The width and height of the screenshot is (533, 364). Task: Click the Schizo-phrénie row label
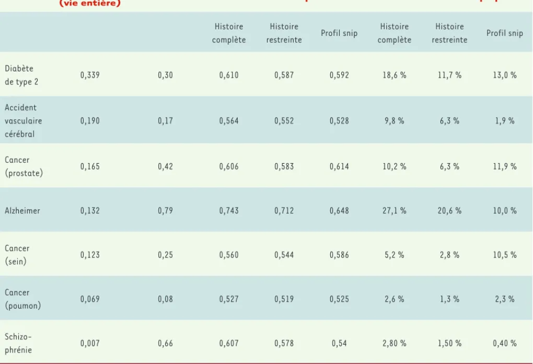coord(18,343)
